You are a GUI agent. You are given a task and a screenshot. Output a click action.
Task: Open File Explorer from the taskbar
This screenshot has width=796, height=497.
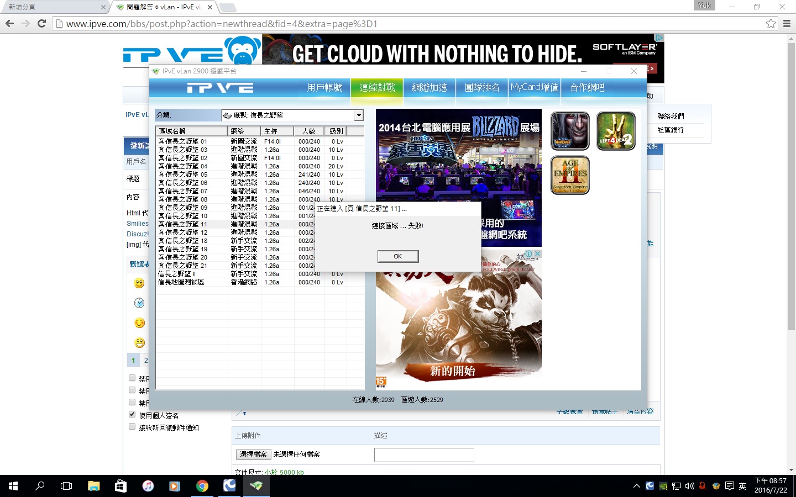(93, 486)
